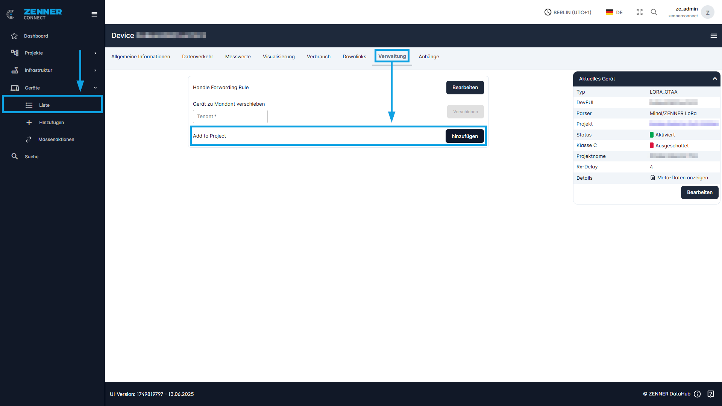This screenshot has height=406, width=722.
Task: Click hinzufügen button for Add to Project
Action: point(464,136)
